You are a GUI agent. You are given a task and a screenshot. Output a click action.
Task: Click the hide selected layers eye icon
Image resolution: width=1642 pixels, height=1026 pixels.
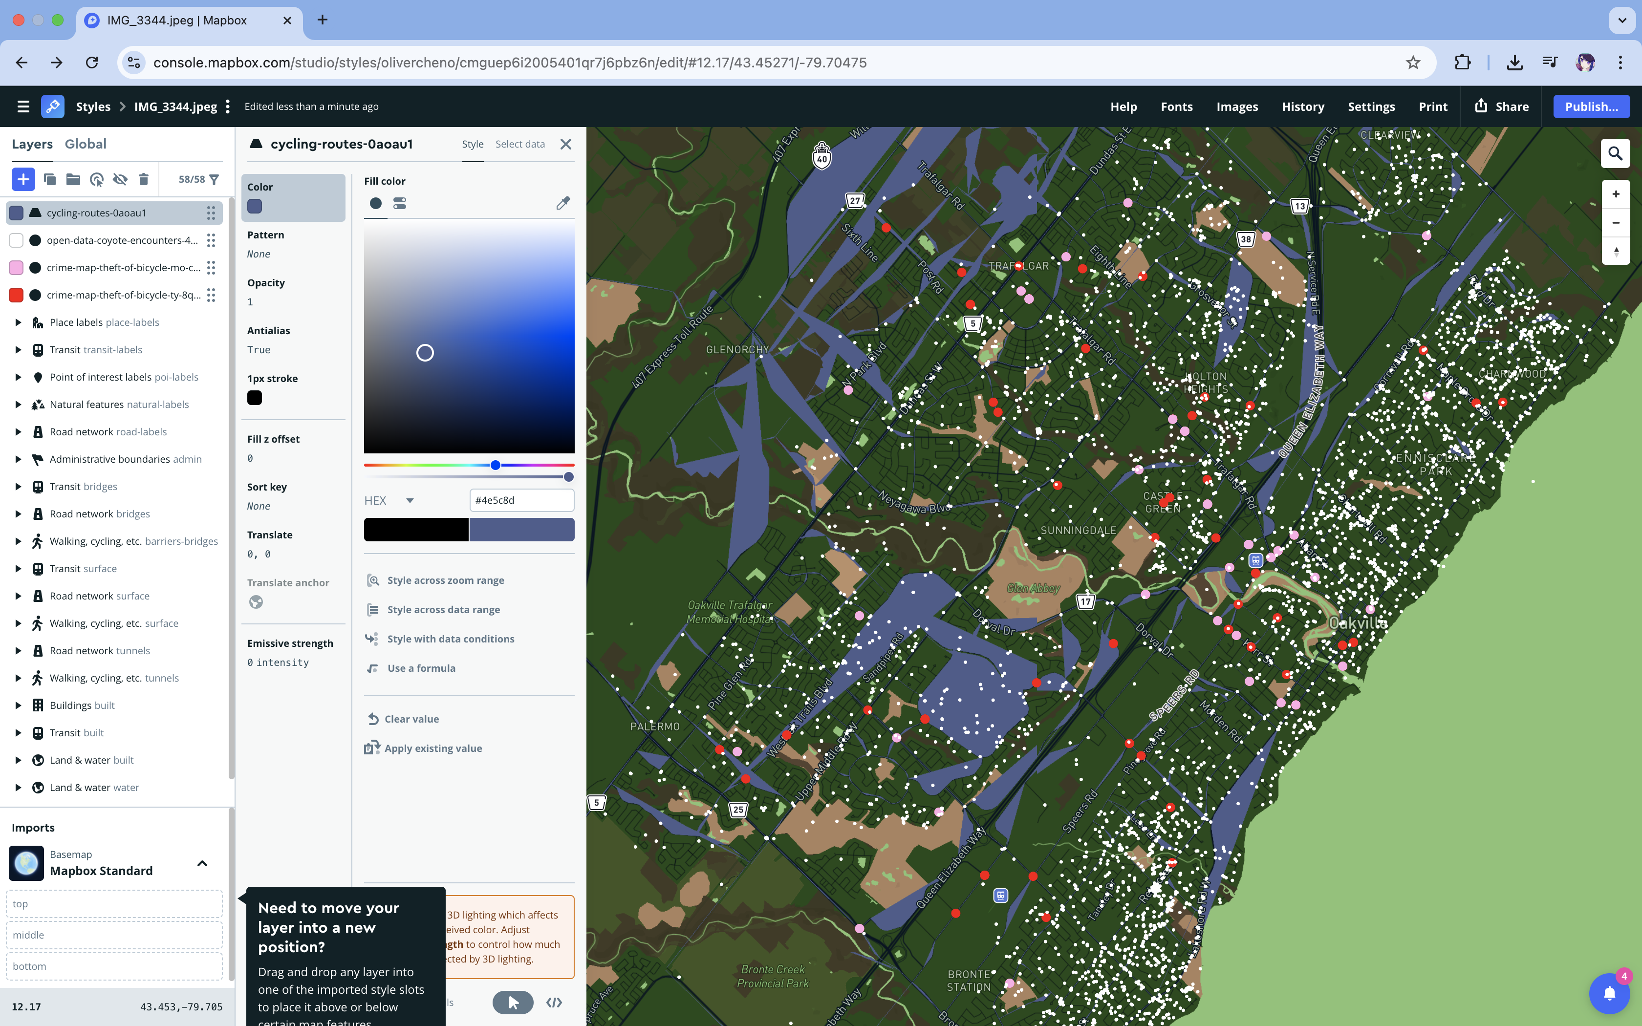pos(120,179)
